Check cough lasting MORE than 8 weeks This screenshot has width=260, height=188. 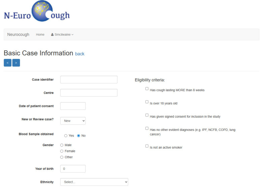(147, 89)
